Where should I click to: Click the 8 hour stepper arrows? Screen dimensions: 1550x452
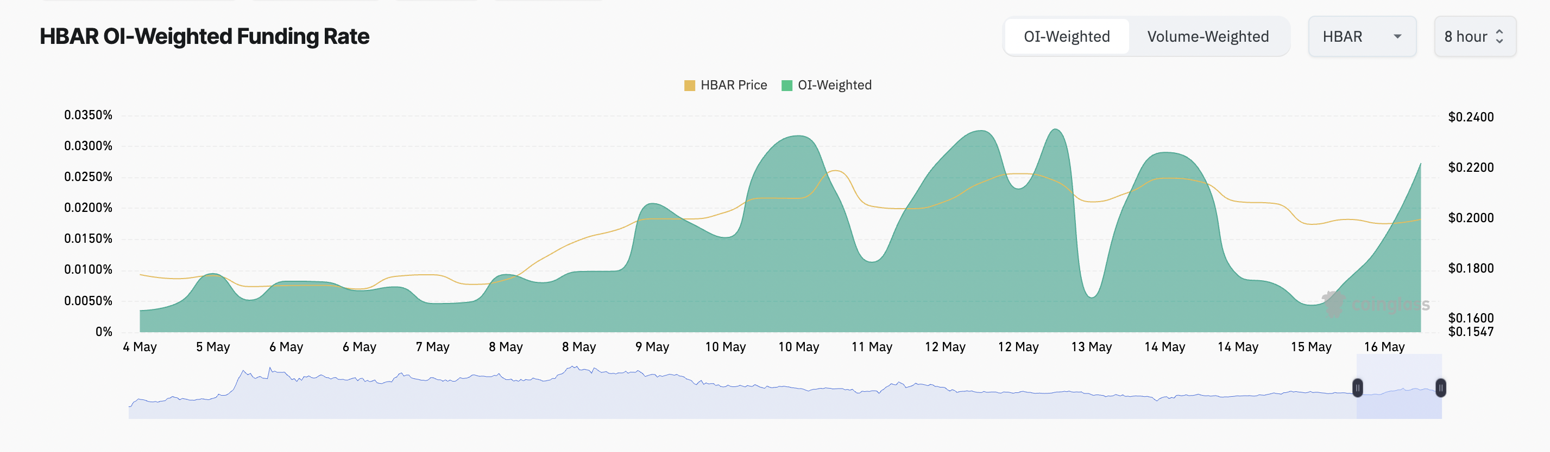[x=1499, y=37]
